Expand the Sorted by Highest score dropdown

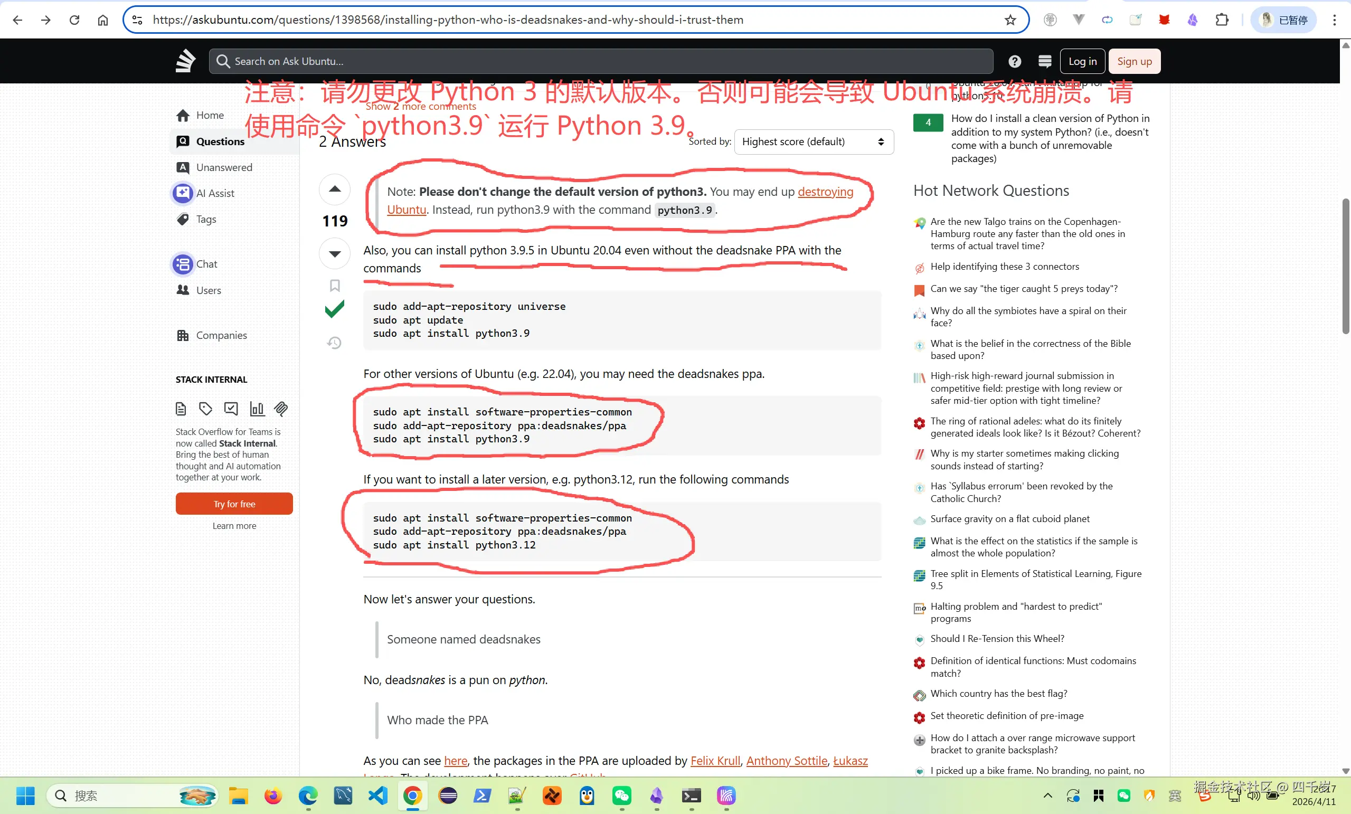tap(814, 142)
